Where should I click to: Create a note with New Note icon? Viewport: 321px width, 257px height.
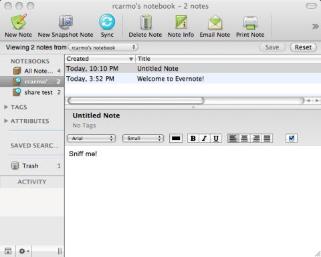tap(19, 22)
